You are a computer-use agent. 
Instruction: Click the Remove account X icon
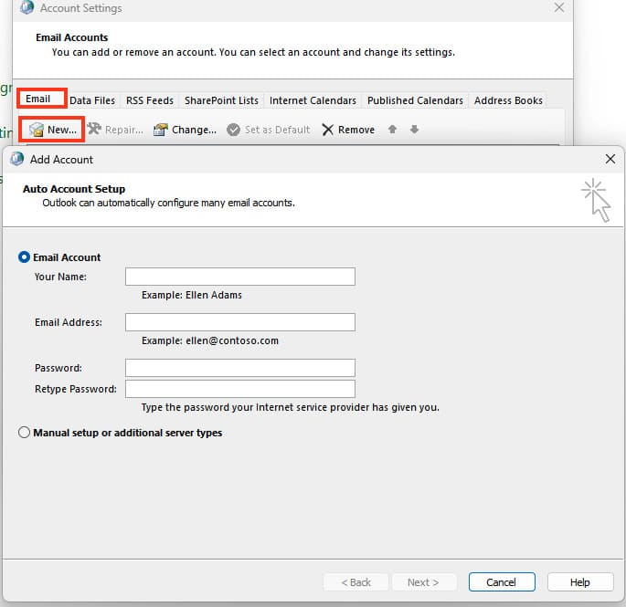(x=328, y=130)
